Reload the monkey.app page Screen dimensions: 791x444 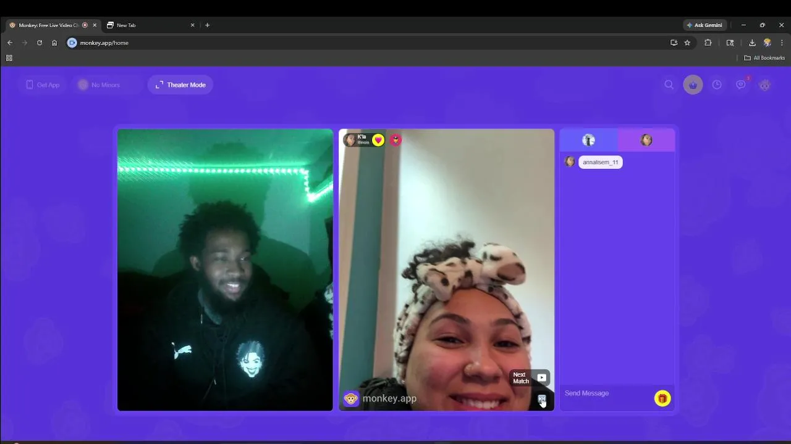point(40,43)
